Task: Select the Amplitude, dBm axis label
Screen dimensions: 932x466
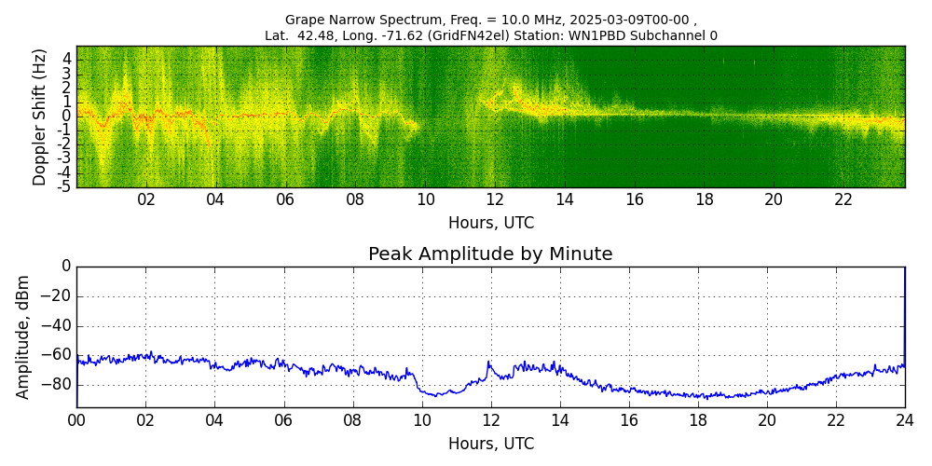Action: click(24, 336)
